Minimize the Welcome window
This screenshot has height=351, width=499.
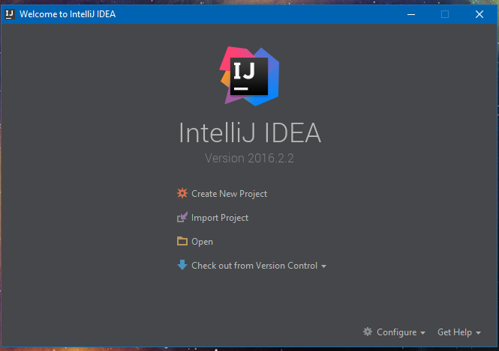(x=411, y=14)
